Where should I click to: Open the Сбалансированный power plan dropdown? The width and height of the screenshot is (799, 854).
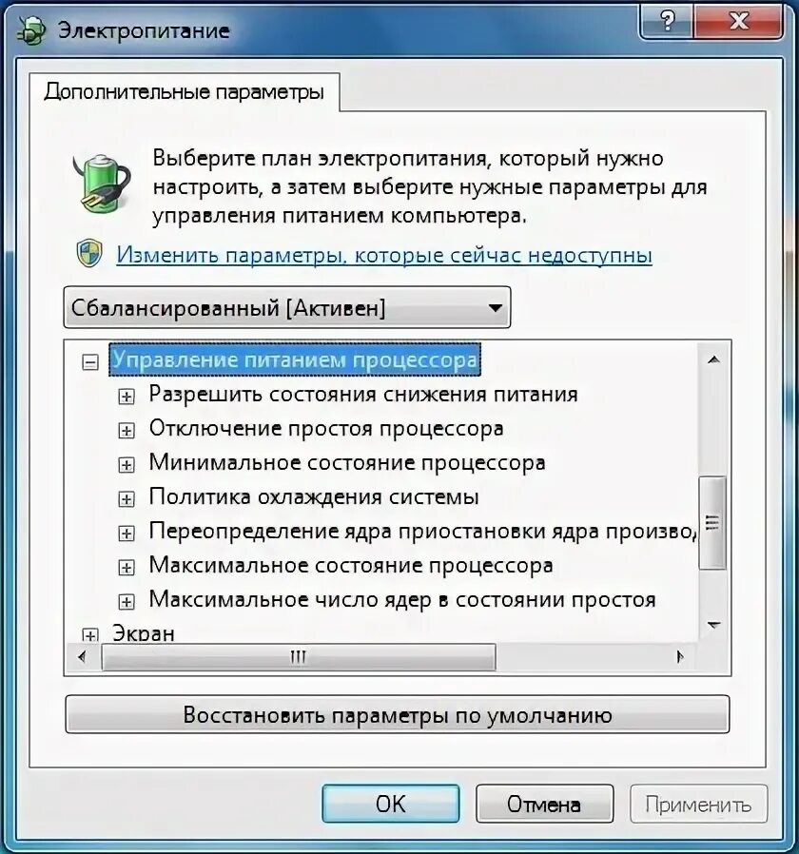287,308
